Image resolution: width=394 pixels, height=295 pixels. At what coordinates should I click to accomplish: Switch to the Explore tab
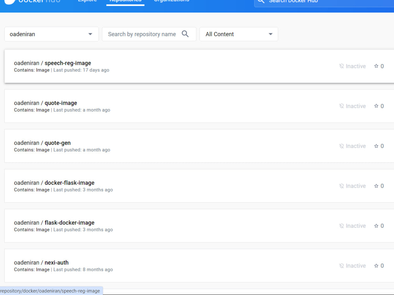pyautogui.click(x=87, y=1)
